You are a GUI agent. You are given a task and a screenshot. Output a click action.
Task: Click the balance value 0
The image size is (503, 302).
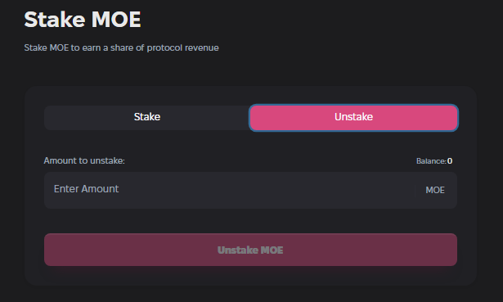click(450, 160)
